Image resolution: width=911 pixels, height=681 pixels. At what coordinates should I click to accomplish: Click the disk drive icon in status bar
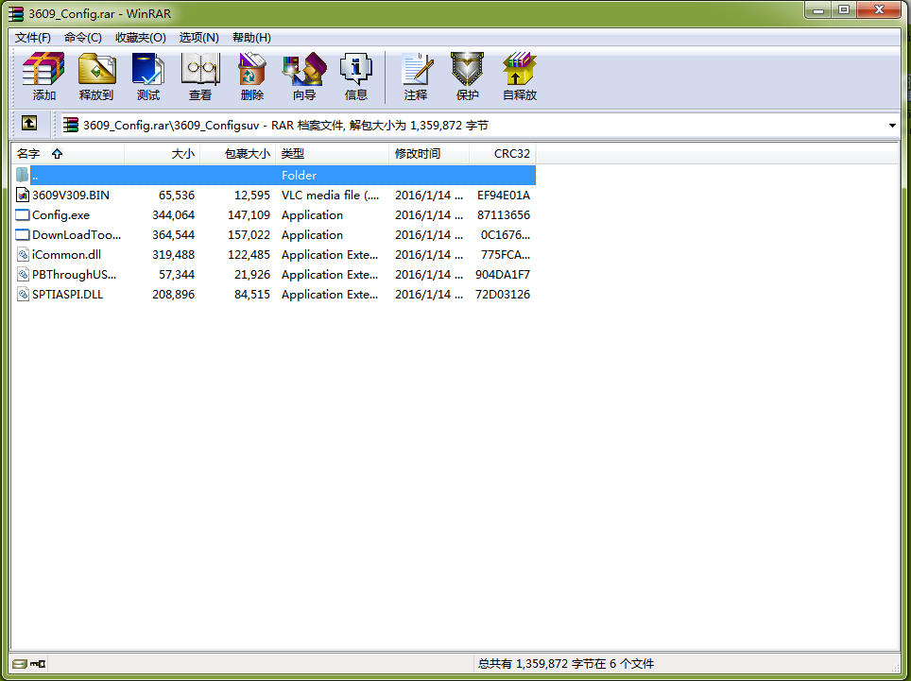(x=20, y=664)
